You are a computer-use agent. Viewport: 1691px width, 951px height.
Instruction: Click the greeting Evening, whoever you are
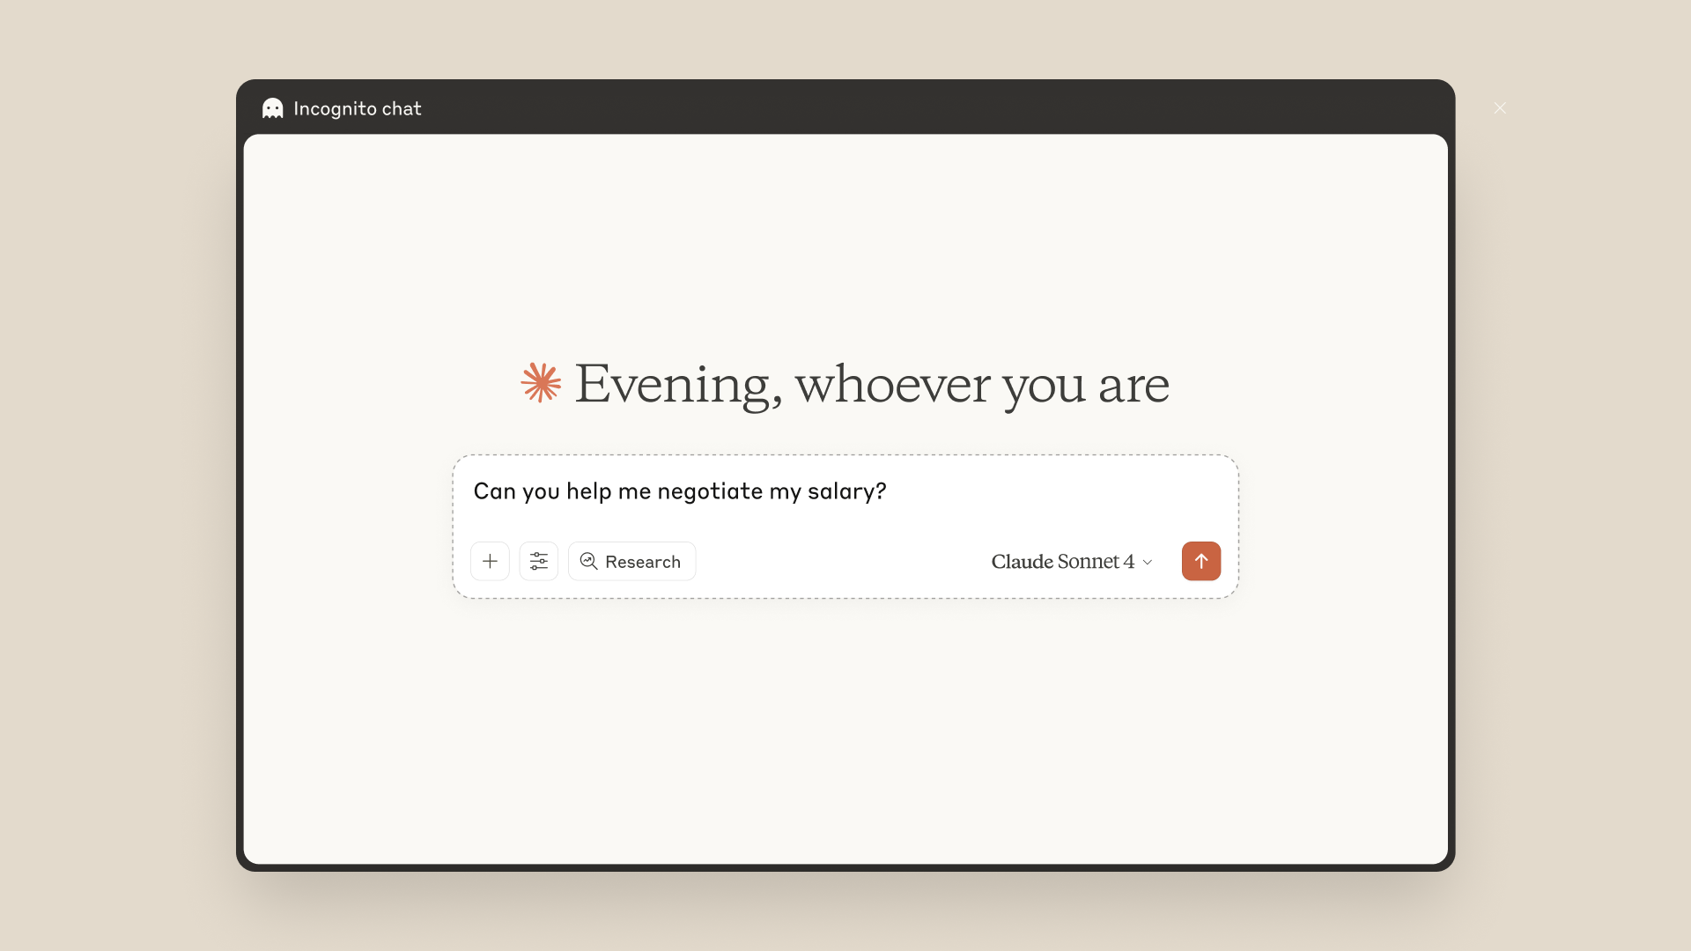pos(870,383)
